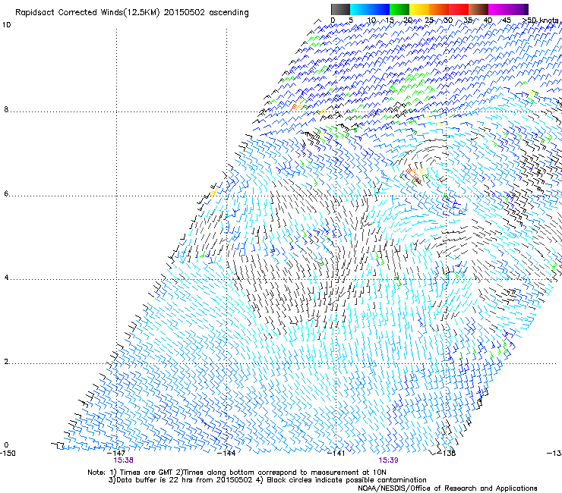Screen dimensions: 562x493
Task: Click the purple time stamp 15:39
Action: (x=389, y=460)
